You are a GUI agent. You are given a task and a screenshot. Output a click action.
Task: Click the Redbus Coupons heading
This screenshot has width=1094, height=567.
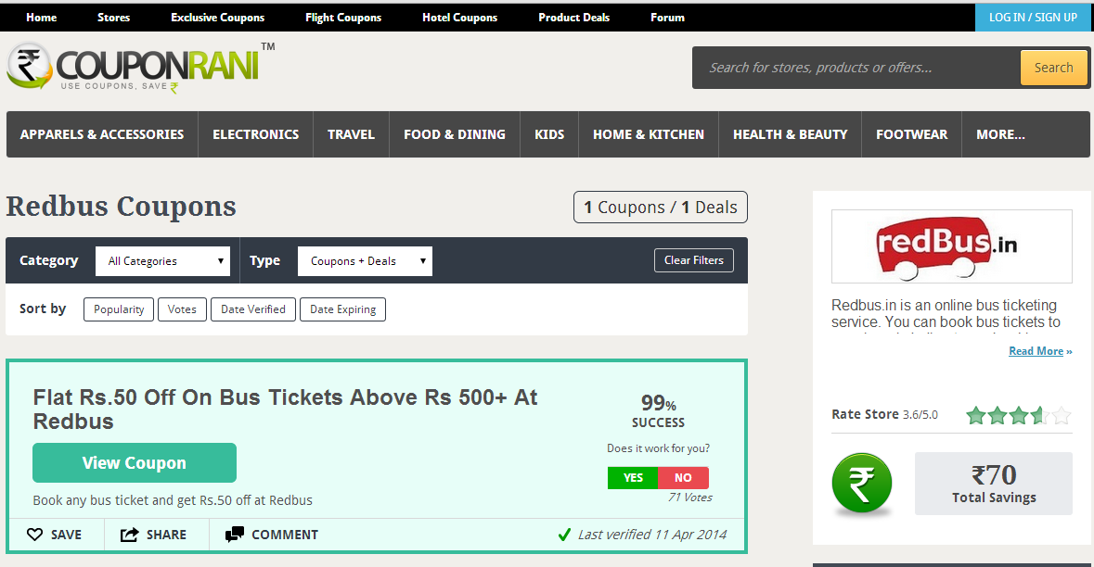[122, 207]
